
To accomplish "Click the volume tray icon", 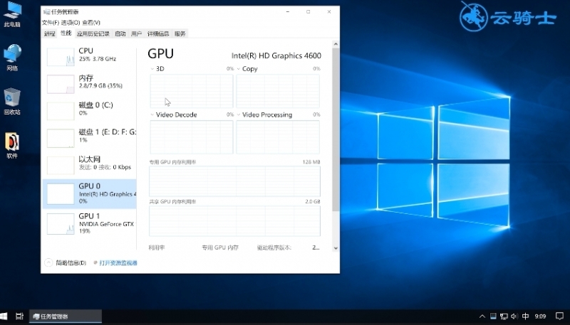I will (514, 316).
